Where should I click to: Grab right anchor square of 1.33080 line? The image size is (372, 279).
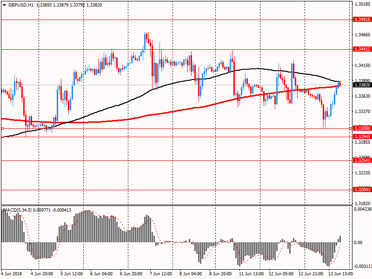pyautogui.click(x=351, y=129)
